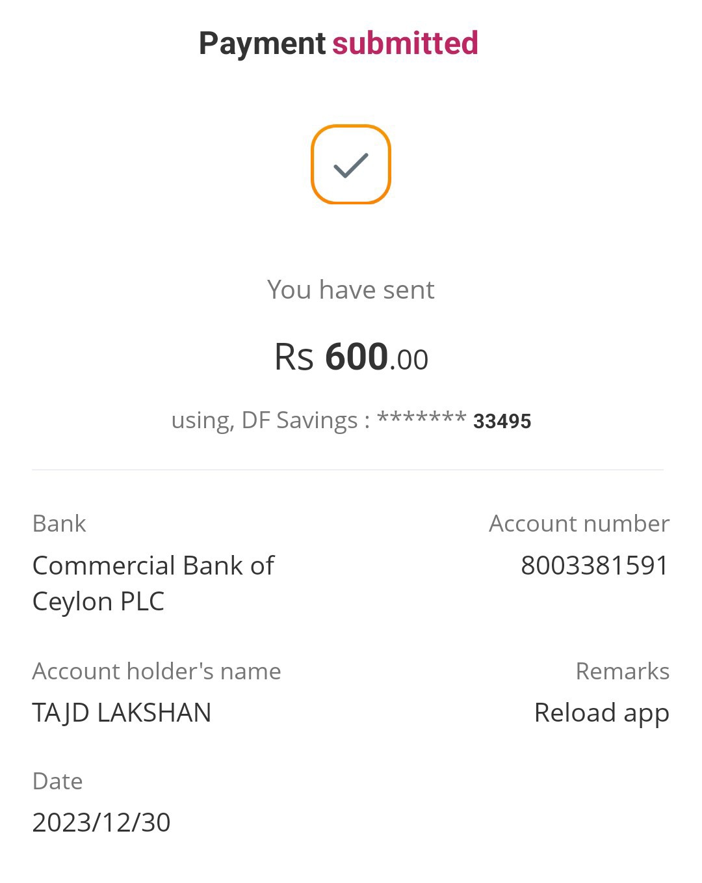The width and height of the screenshot is (702, 883).
Task: Click the "Payment" word in the heading
Action: click(x=262, y=44)
